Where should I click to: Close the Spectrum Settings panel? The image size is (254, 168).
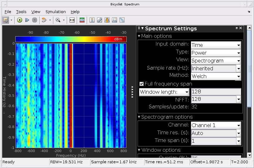point(241,28)
